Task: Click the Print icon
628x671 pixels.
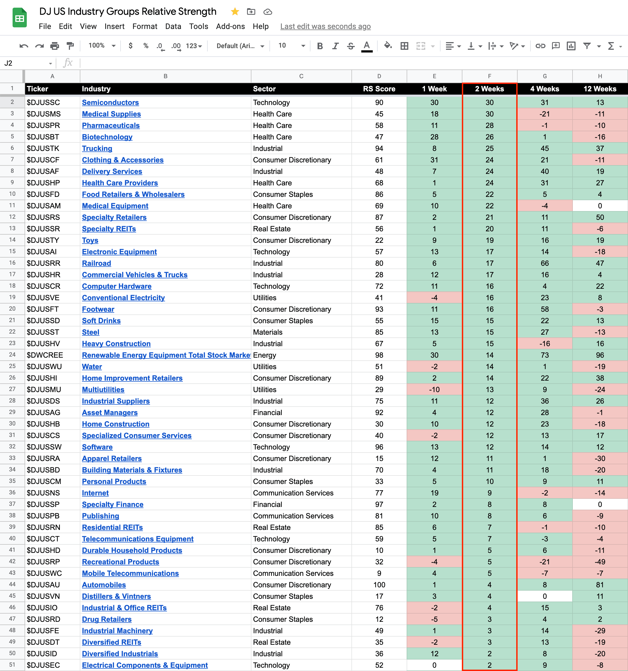Action: [x=55, y=46]
